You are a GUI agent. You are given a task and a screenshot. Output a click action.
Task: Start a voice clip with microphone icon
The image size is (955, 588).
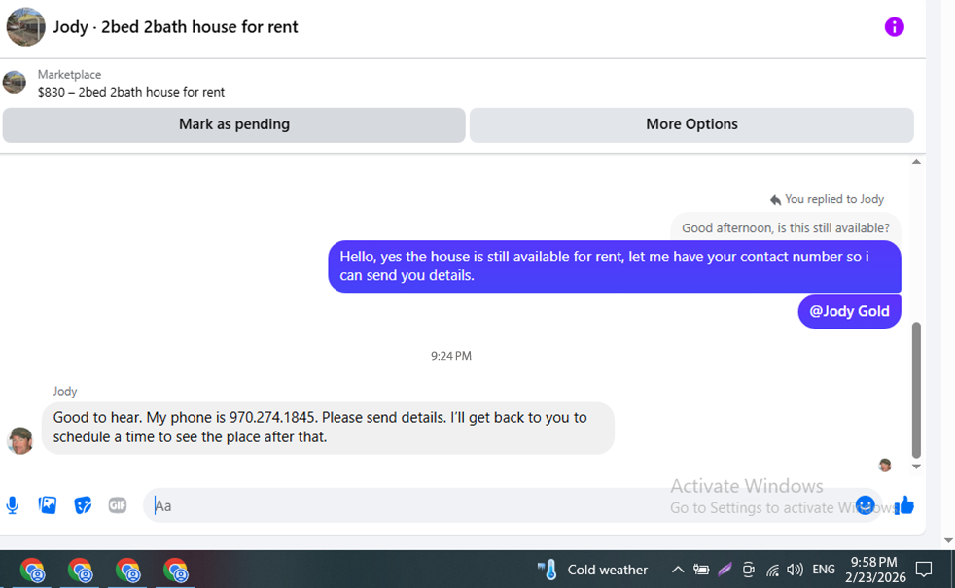tap(13, 505)
